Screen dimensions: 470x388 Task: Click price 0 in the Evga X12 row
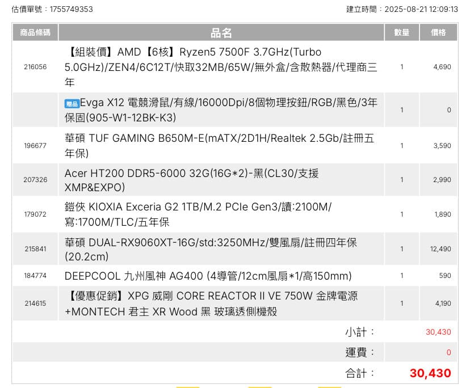449,110
